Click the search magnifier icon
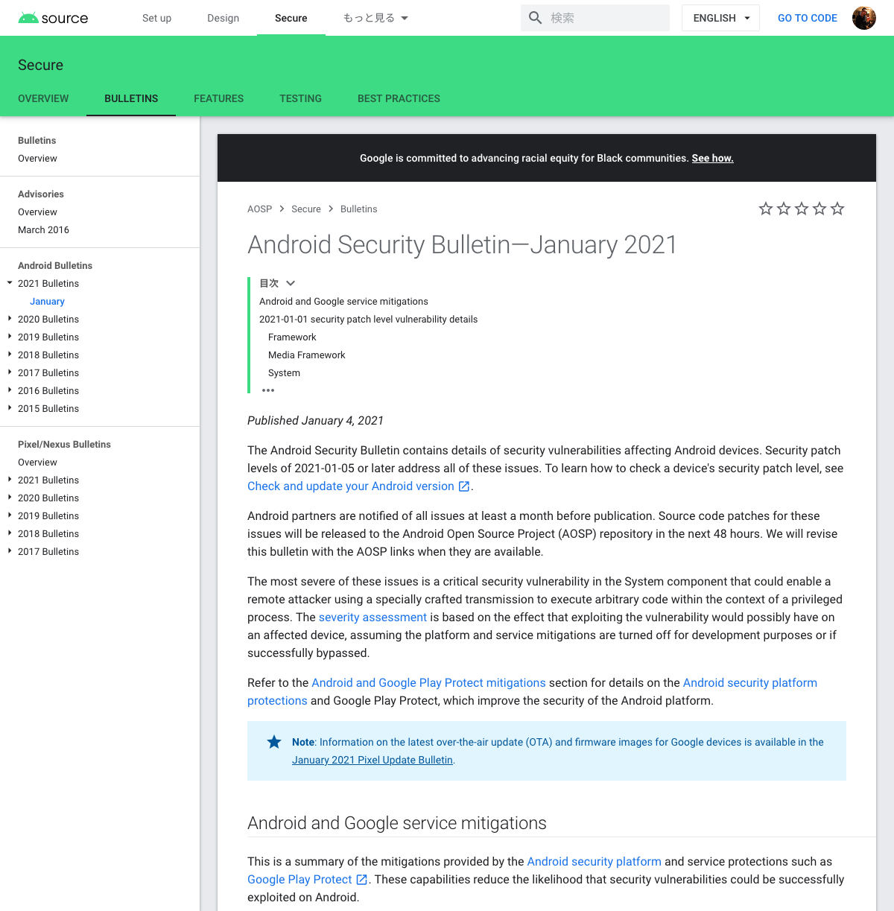The height and width of the screenshot is (911, 894). [535, 18]
